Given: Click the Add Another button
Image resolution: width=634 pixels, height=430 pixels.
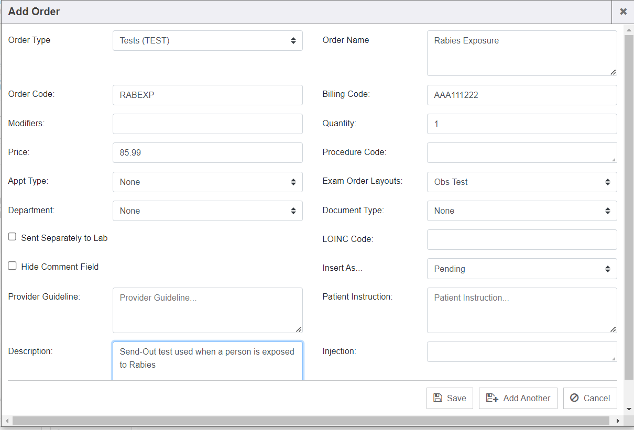Looking at the screenshot, I should 518,398.
